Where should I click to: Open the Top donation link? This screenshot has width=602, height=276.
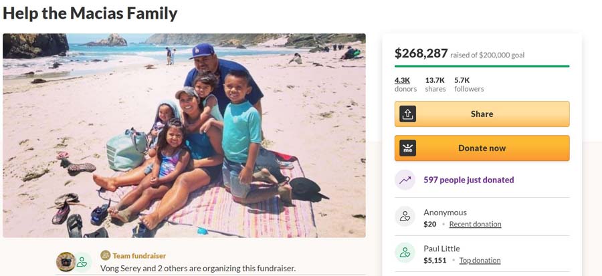480,261
